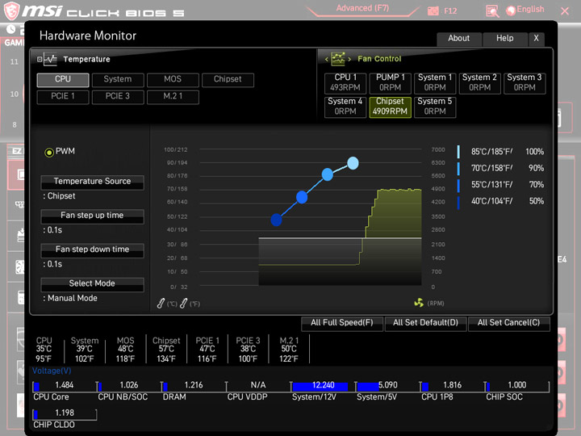Close the Click BIOS 5 main window

(x=565, y=11)
